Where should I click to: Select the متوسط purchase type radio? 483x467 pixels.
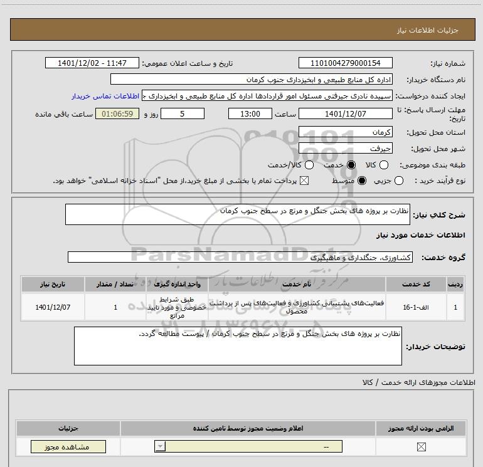(x=362, y=181)
